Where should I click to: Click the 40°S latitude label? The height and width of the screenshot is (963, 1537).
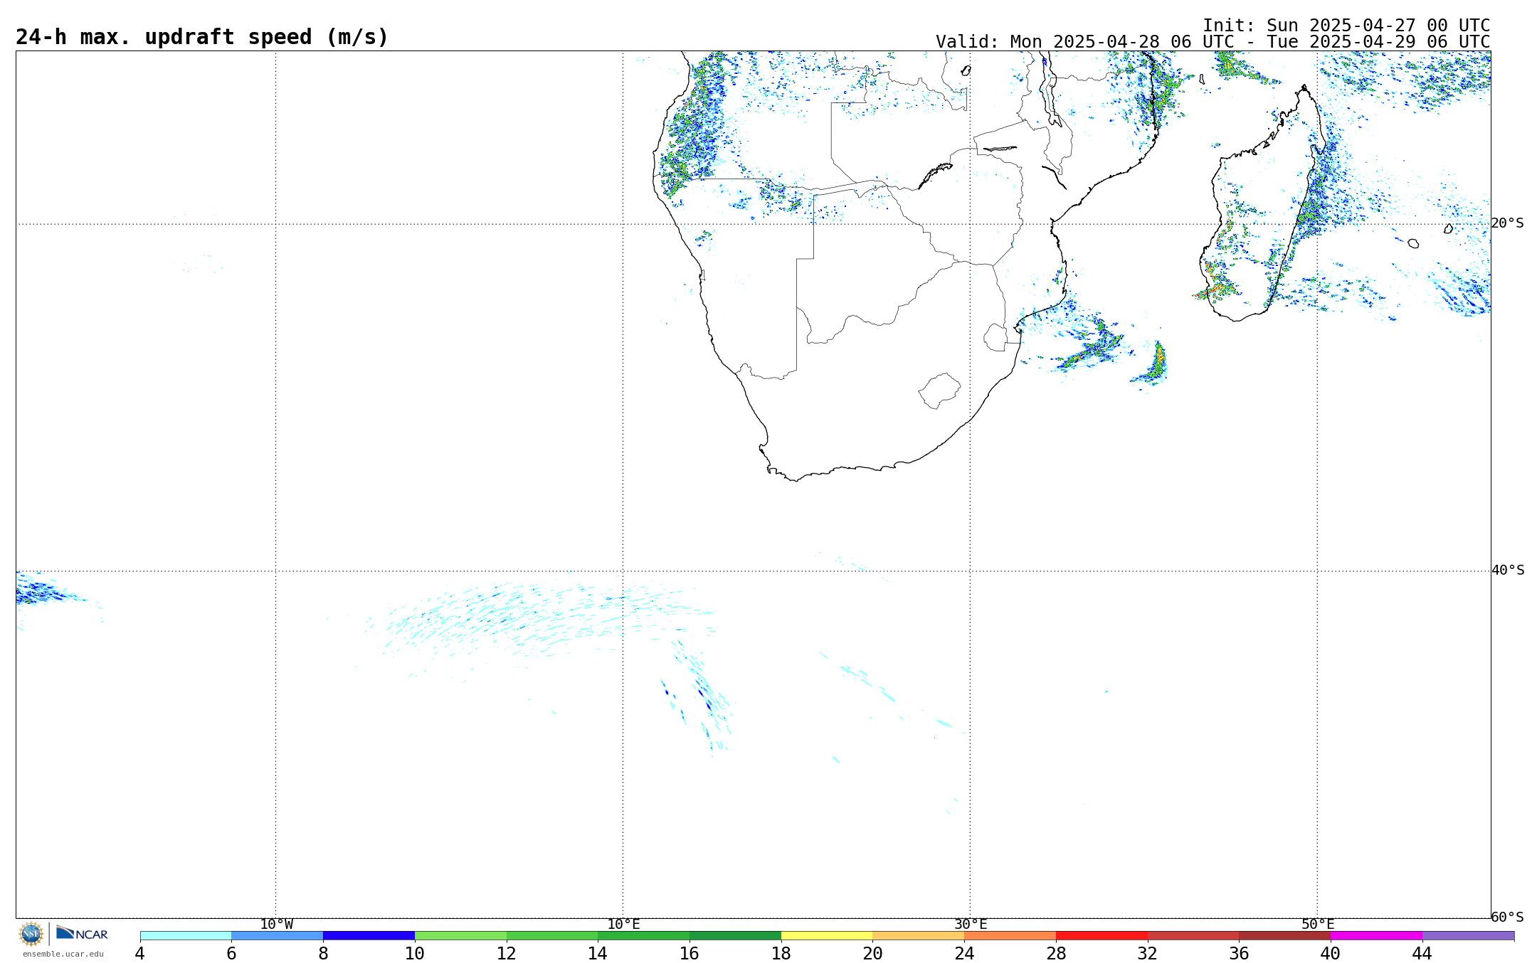(1507, 570)
